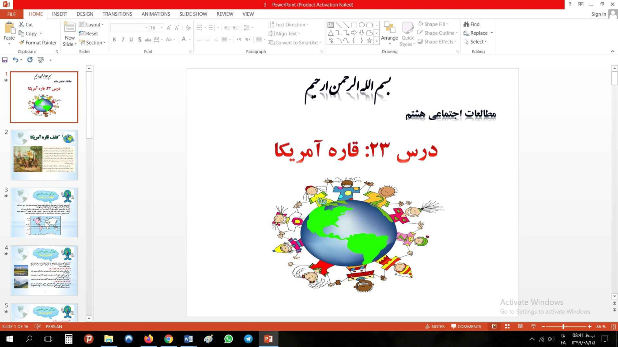
Task: Click the Save icon in quick access toolbar
Action: point(5,60)
